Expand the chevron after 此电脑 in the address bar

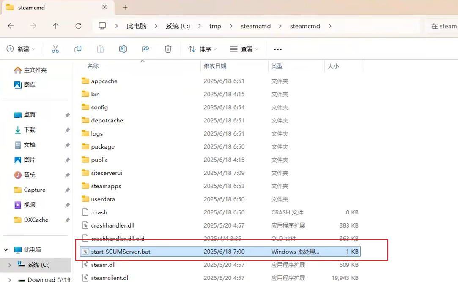[156, 26]
